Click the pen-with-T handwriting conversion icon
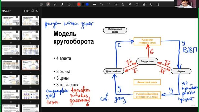This screenshot has height=112, width=199. [116, 4]
